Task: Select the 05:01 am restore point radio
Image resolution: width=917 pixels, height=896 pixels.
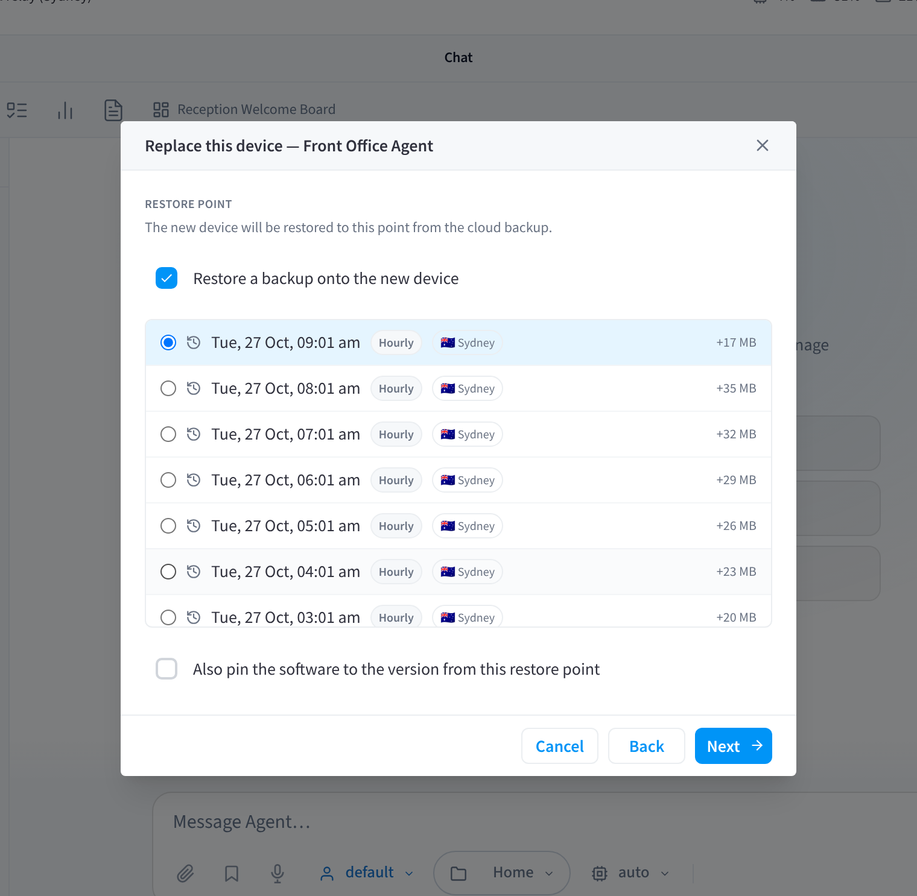Action: pyautogui.click(x=168, y=526)
